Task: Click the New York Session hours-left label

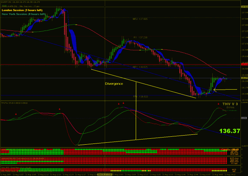Action: tap(24, 14)
